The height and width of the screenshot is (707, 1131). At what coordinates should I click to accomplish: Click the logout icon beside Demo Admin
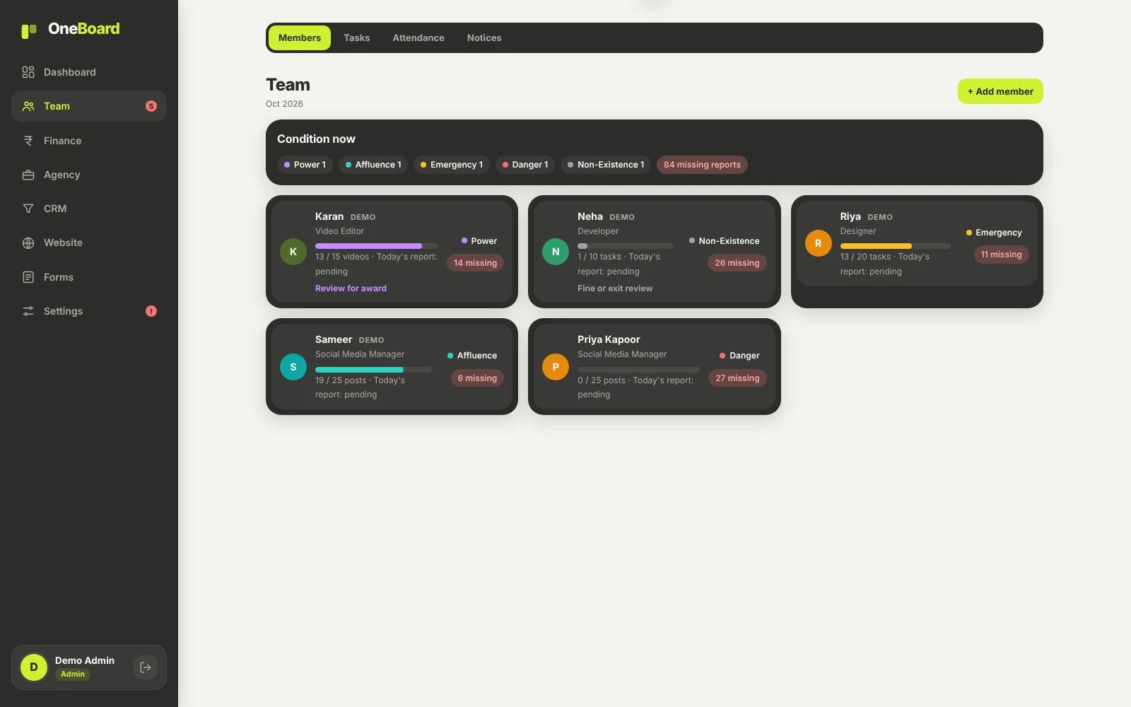(146, 667)
